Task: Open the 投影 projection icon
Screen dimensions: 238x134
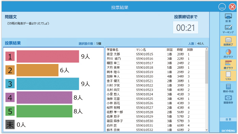Action: click(228, 18)
